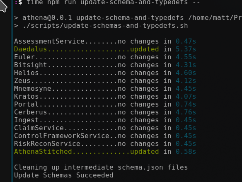Click the Helios timing value 4.60s

tap(186, 73)
